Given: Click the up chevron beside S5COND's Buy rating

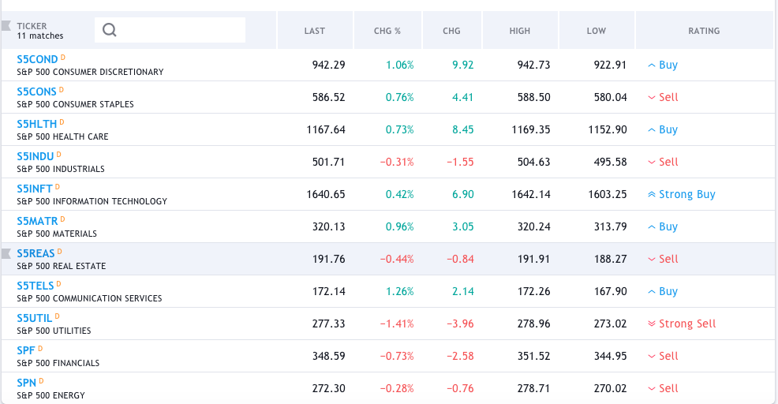Looking at the screenshot, I should [x=651, y=65].
